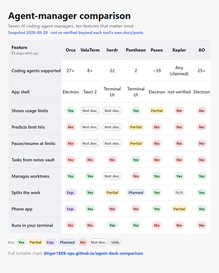Click Kepler's N/A badge in Splits the work
The height and width of the screenshot is (273, 219).
tap(179, 192)
